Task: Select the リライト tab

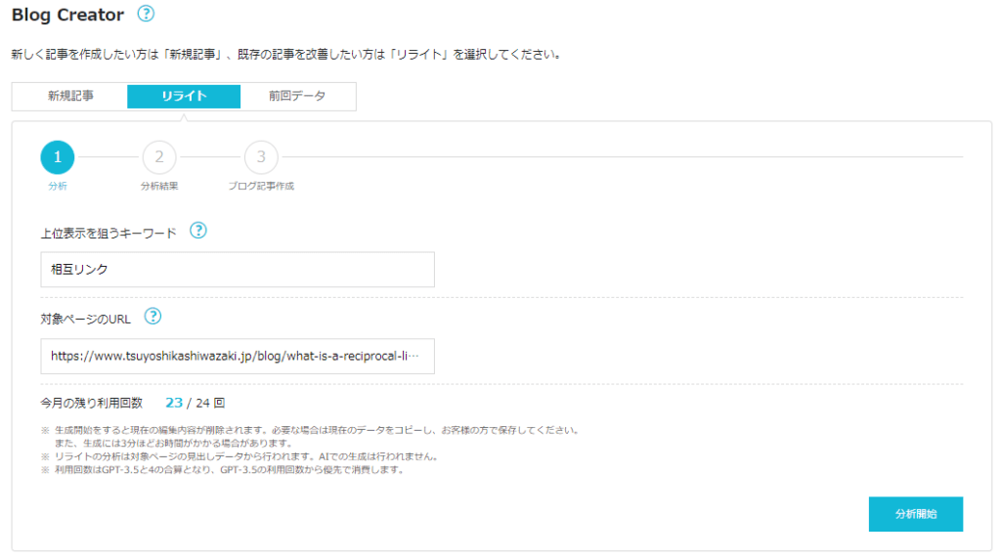Action: click(184, 96)
